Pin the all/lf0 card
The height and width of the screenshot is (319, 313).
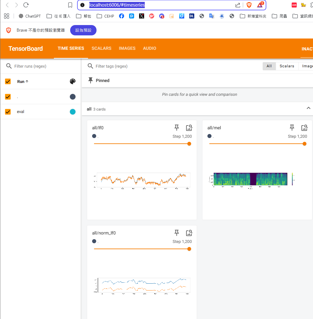(177, 127)
